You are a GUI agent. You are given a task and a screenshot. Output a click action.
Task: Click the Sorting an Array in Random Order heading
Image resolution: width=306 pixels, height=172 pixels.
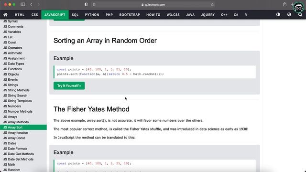point(105,41)
